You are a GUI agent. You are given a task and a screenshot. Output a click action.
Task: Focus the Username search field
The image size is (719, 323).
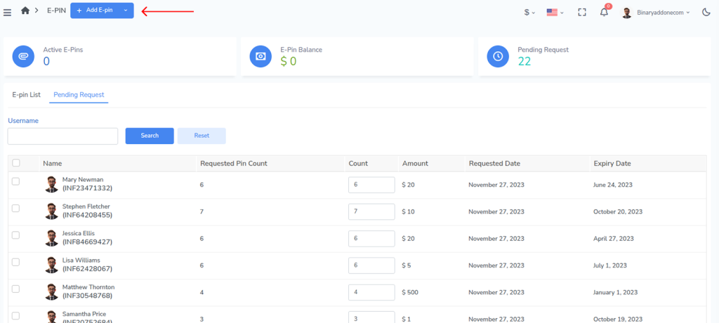pyautogui.click(x=62, y=136)
